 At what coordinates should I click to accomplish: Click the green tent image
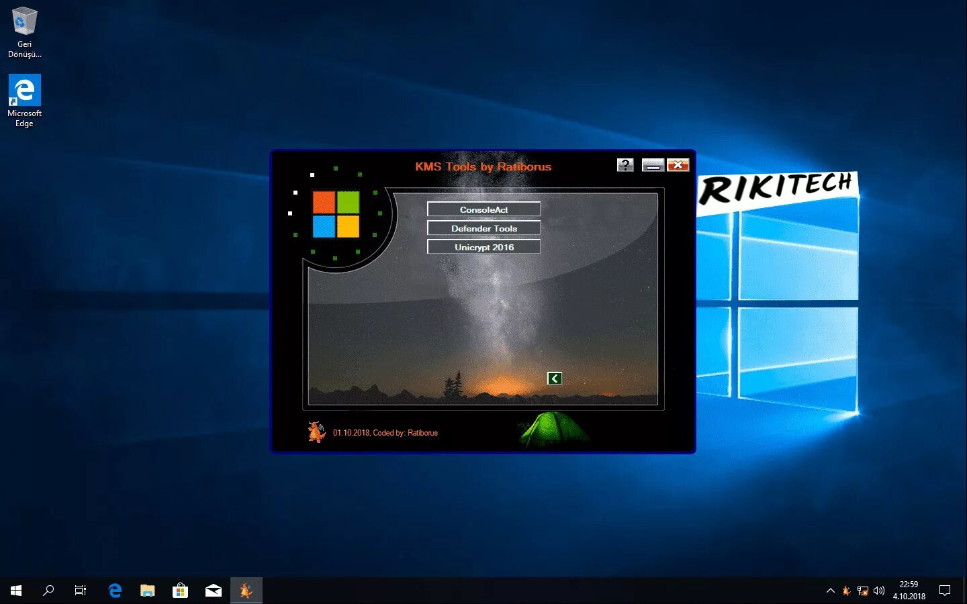[554, 430]
